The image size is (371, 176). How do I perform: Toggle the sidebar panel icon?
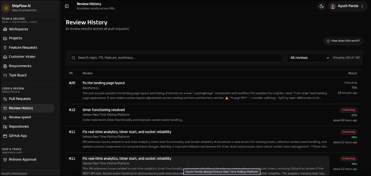pyautogui.click(x=67, y=6)
